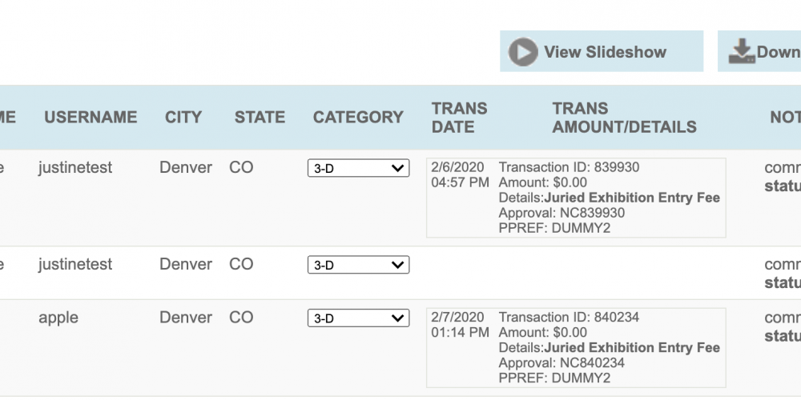Sort by the CITY column header
The height and width of the screenshot is (400, 801).
point(183,118)
